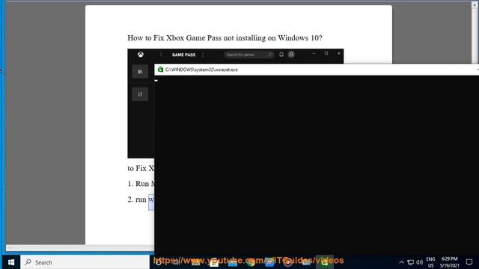Open Cortana from the taskbar
Screen dimensions: 479x269
point(159,262)
